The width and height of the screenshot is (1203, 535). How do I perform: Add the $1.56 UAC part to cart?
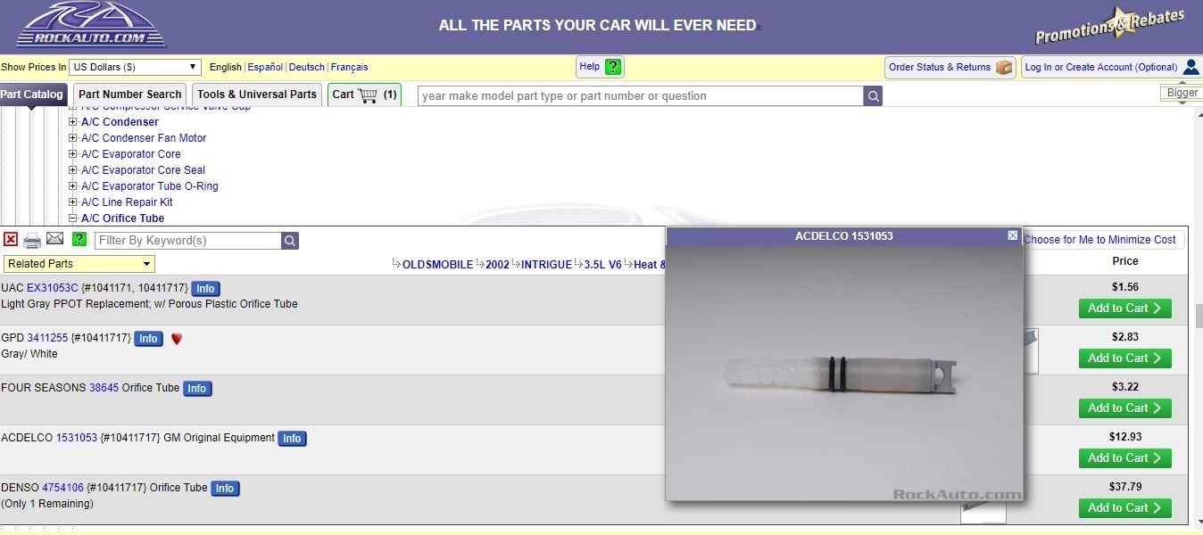[1124, 309]
